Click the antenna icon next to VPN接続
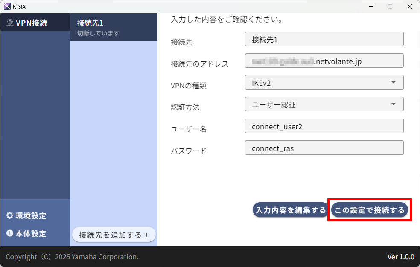The image size is (420, 267). coord(10,21)
